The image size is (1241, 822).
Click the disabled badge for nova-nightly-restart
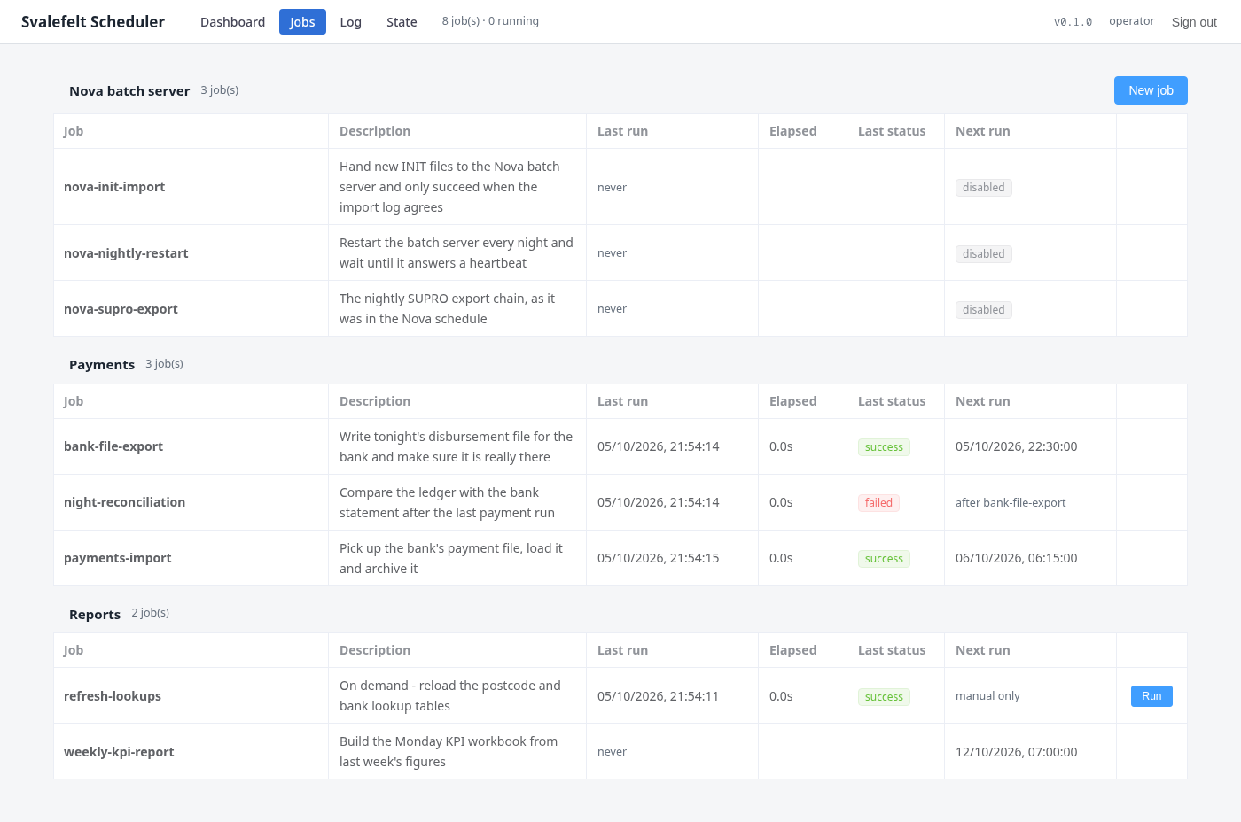point(984,254)
